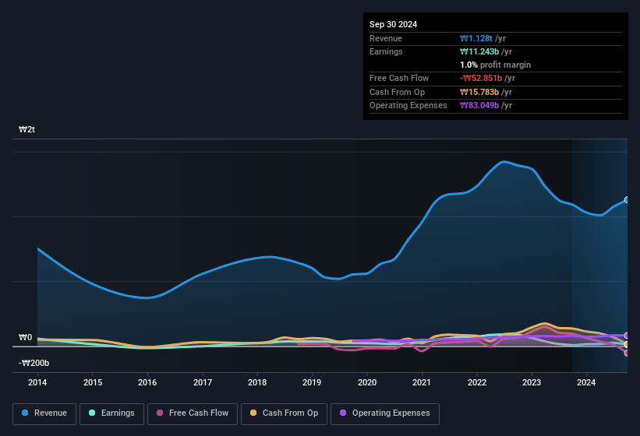This screenshot has width=640, height=436.
Task: Click the 2016 x-axis label
Action: click(x=147, y=382)
